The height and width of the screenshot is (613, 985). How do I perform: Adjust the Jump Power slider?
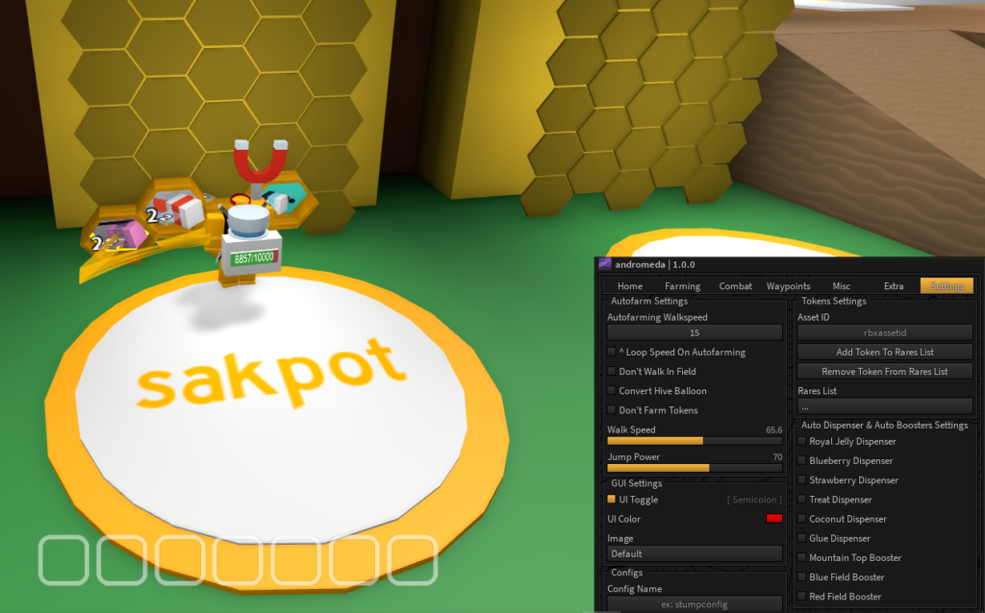(695, 468)
